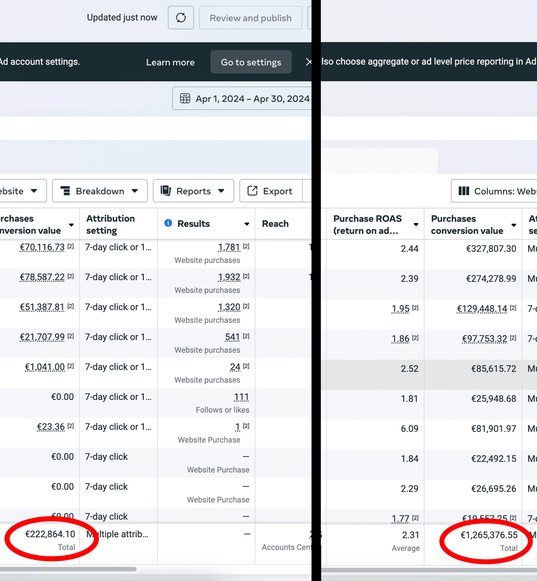This screenshot has height=581, width=537.
Task: Click the €129,448.14 value
Action: 482,309
